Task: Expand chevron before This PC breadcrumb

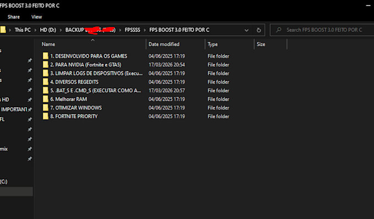Action: [10, 30]
